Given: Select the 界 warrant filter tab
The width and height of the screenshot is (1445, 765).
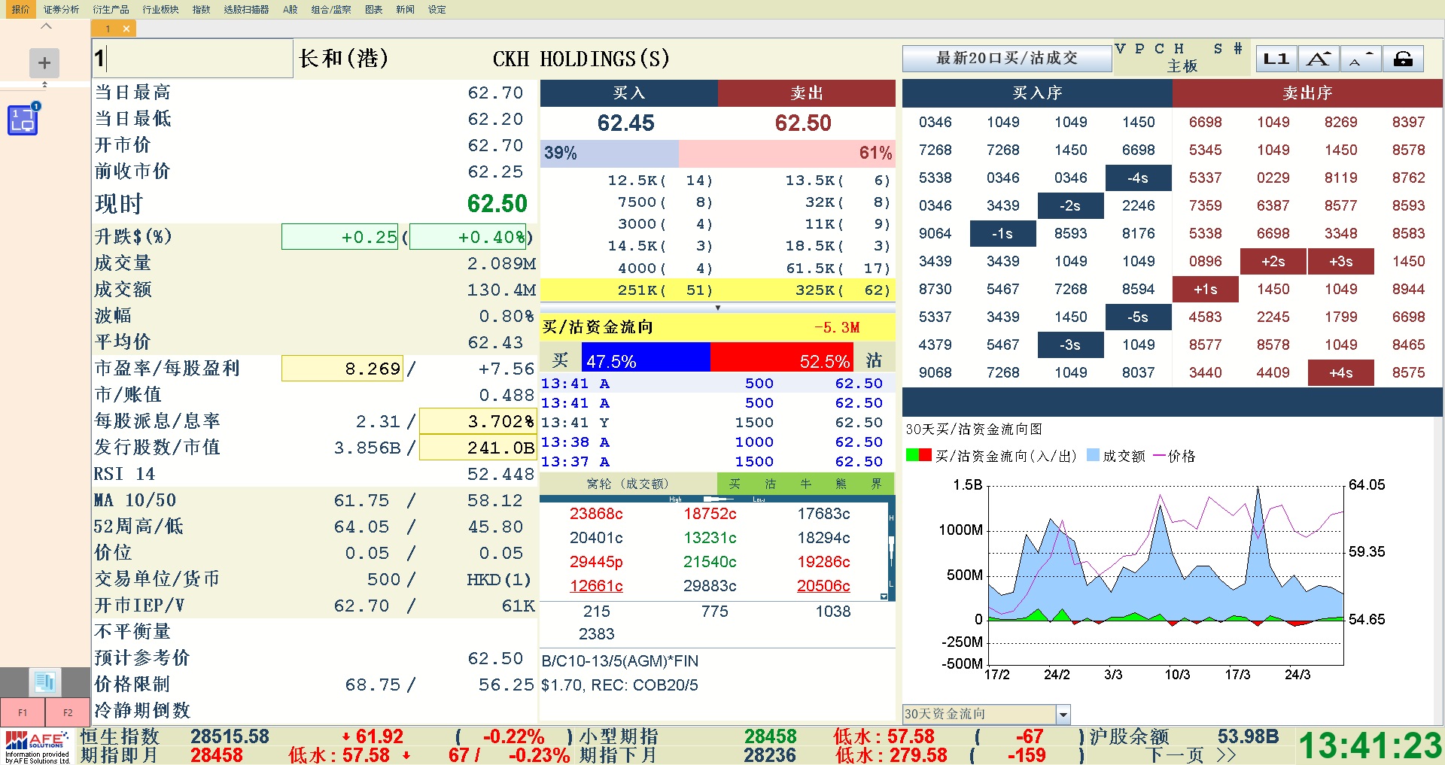Looking at the screenshot, I should (876, 484).
